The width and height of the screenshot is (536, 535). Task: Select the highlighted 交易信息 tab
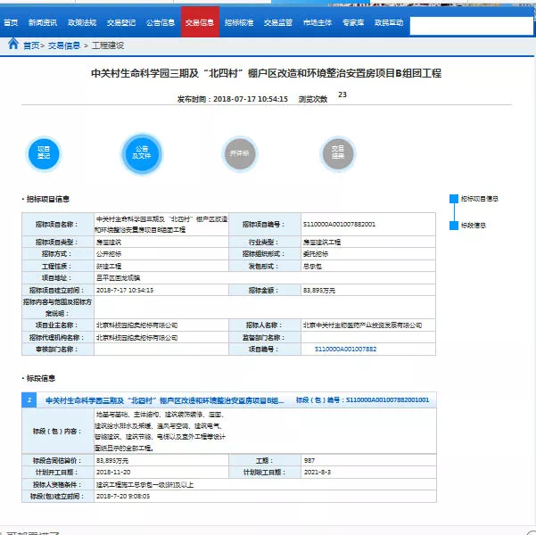[x=200, y=22]
